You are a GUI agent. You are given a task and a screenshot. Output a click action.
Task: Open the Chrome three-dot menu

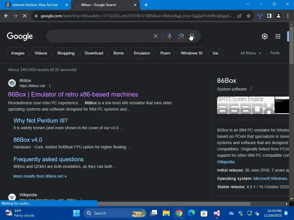(x=288, y=16)
